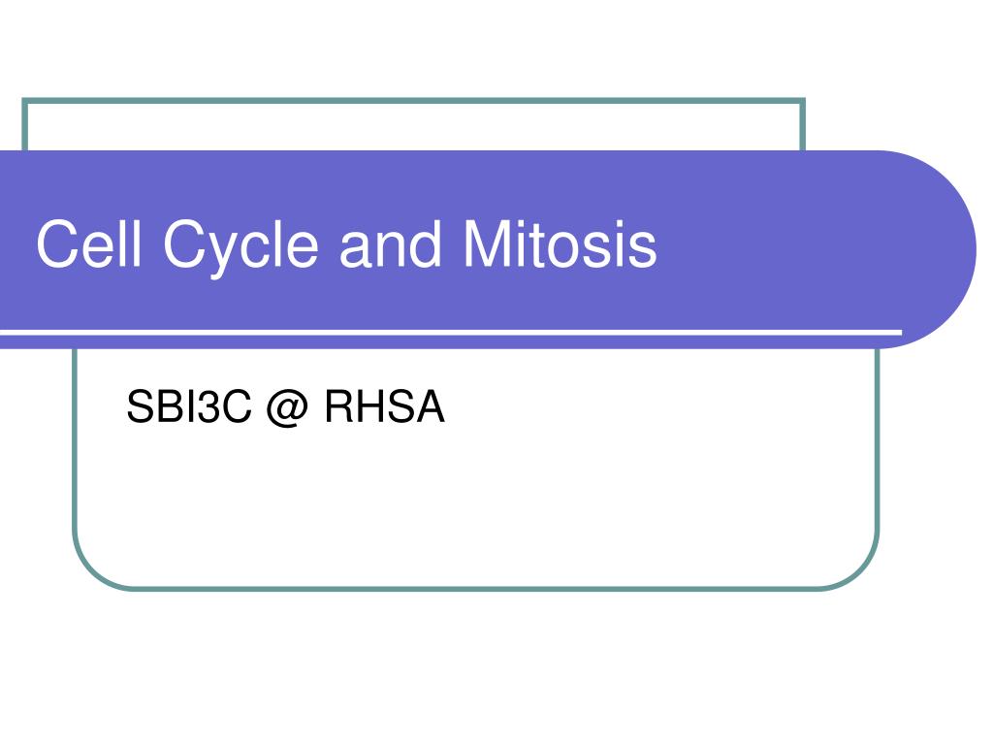Select the word 'Cell' in the title
This screenshot has width=993, height=745.
(88, 243)
